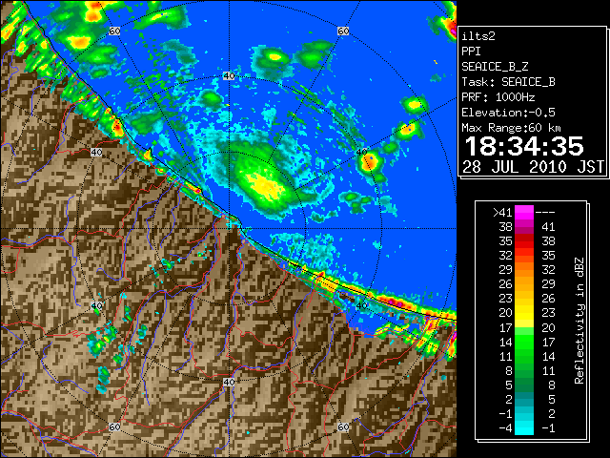
Task: Select the '40' range label over northwestern land
Action: tap(96, 153)
